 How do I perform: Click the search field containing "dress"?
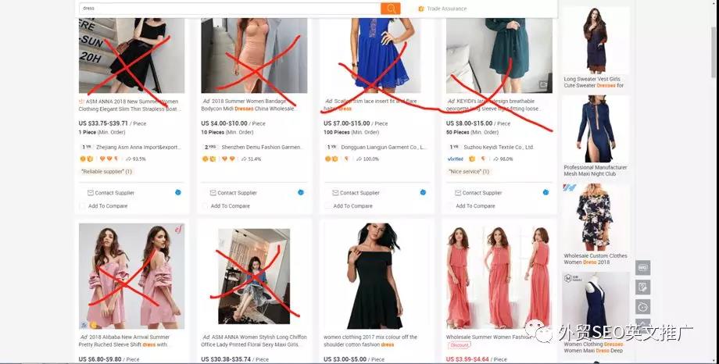point(230,9)
